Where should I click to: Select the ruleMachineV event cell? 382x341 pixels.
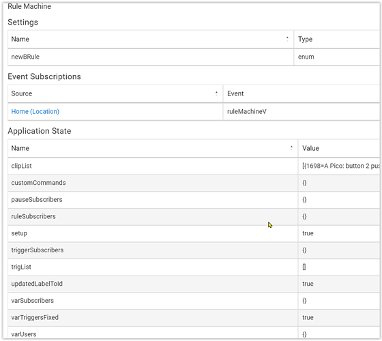[247, 112]
